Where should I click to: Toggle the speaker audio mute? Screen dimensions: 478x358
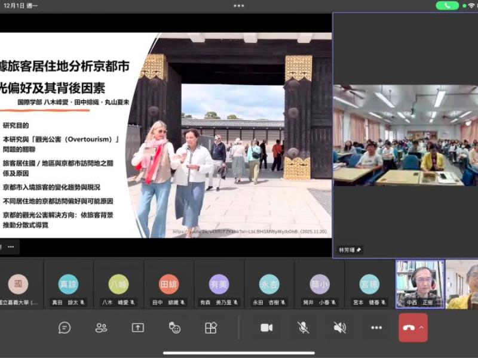(x=340, y=328)
